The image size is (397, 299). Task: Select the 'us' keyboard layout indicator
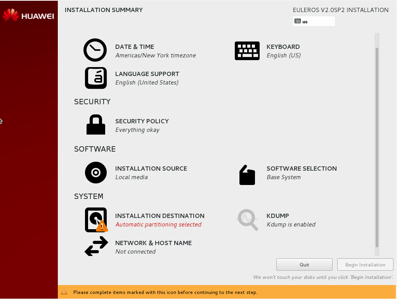coord(314,21)
